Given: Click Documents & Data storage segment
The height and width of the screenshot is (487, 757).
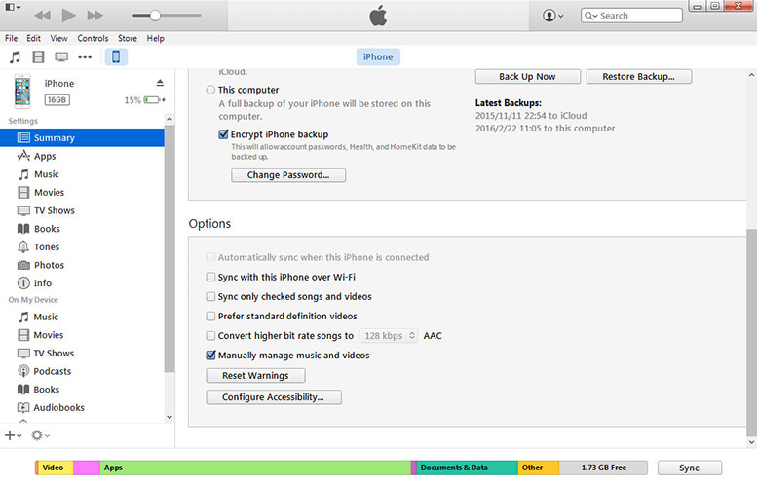Looking at the screenshot, I should coord(467,468).
